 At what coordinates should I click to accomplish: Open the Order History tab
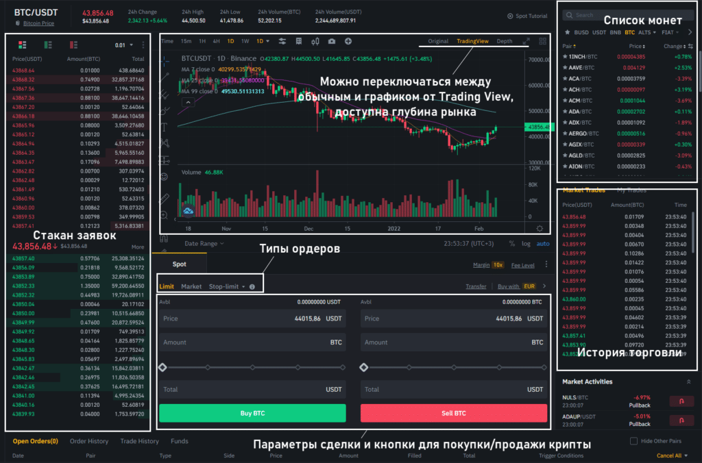pyautogui.click(x=89, y=441)
